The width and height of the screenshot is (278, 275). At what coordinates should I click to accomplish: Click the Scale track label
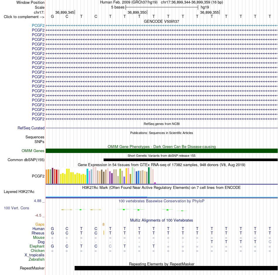(40, 7)
